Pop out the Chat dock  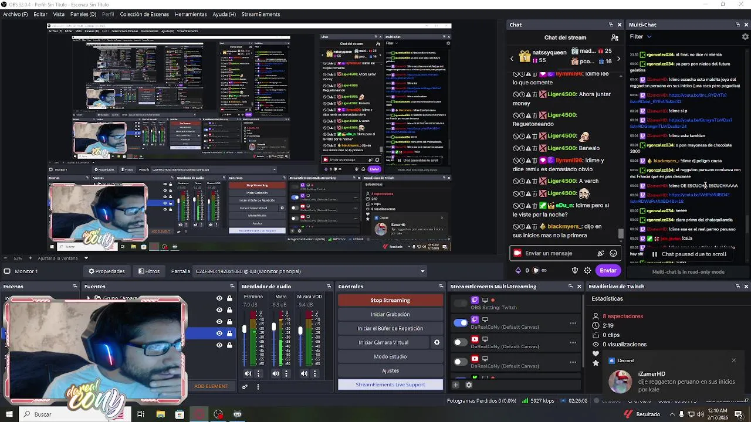611,25
